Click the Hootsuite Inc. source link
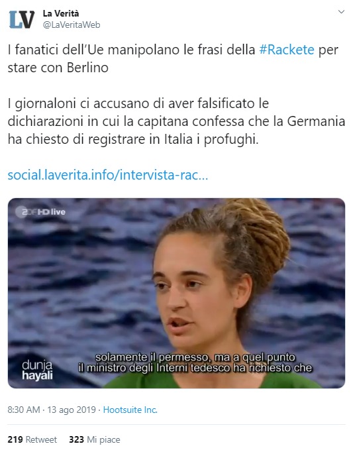This screenshot has height=452, width=353. 130,410
